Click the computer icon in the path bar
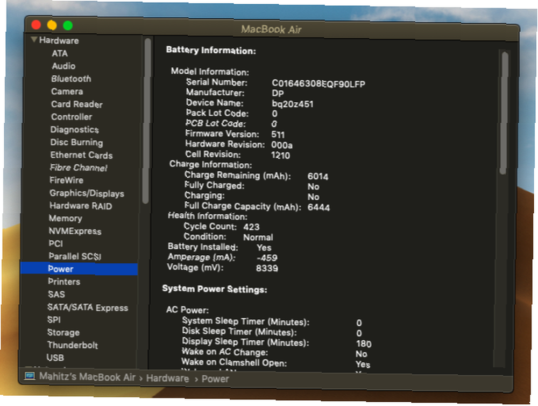538x406 pixels. click(x=30, y=376)
